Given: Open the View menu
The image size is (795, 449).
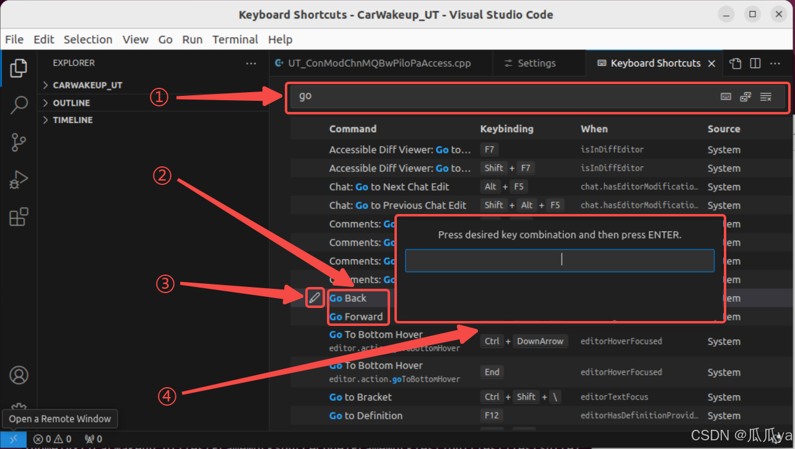Looking at the screenshot, I should pyautogui.click(x=136, y=40).
